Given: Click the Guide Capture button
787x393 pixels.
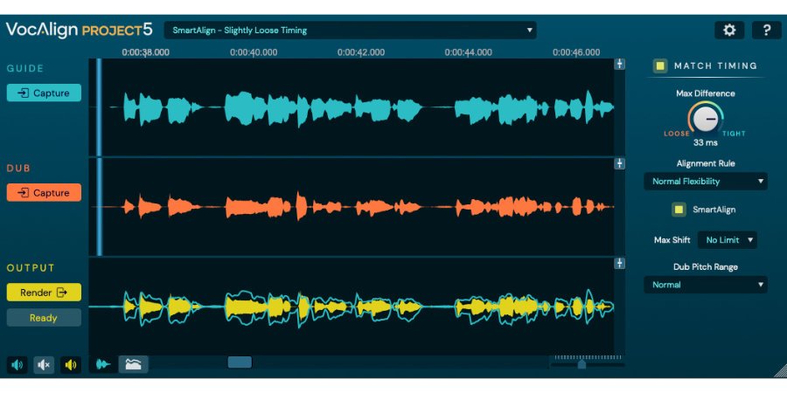Looking at the screenshot, I should point(44,93).
